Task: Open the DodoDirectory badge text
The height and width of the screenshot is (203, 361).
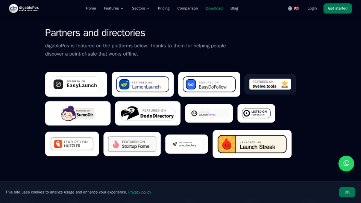Action: coord(157,113)
